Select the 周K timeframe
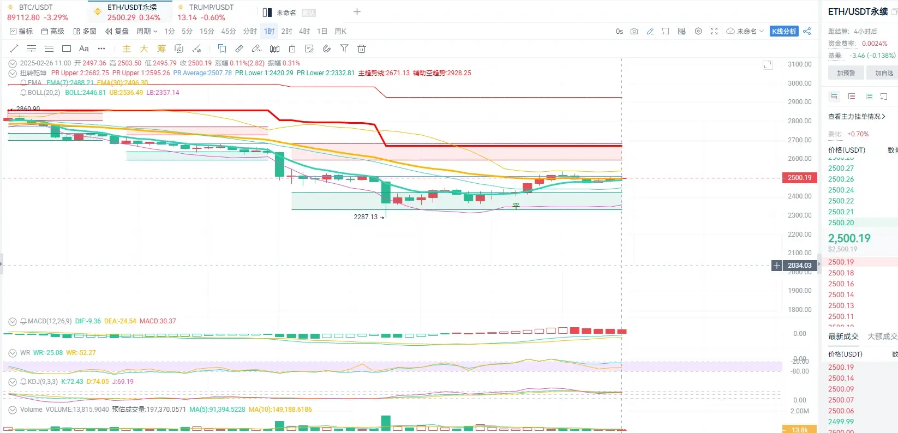Screen dimensions: 898x433 point(340,31)
